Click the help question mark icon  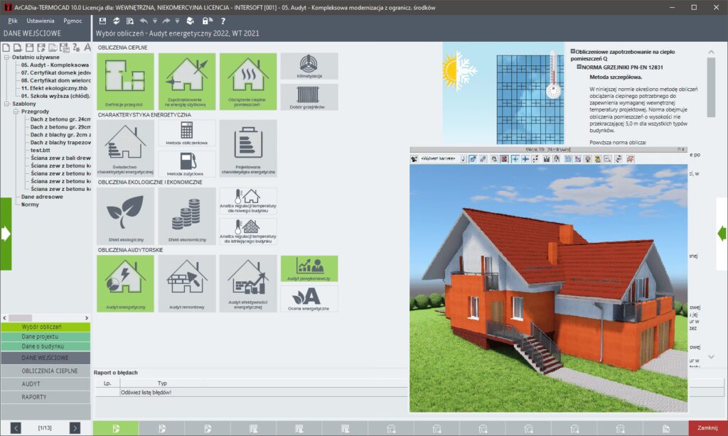point(223,21)
